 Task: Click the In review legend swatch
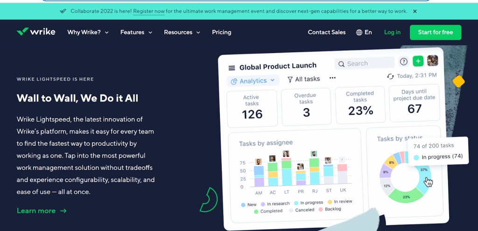[x=330, y=202]
